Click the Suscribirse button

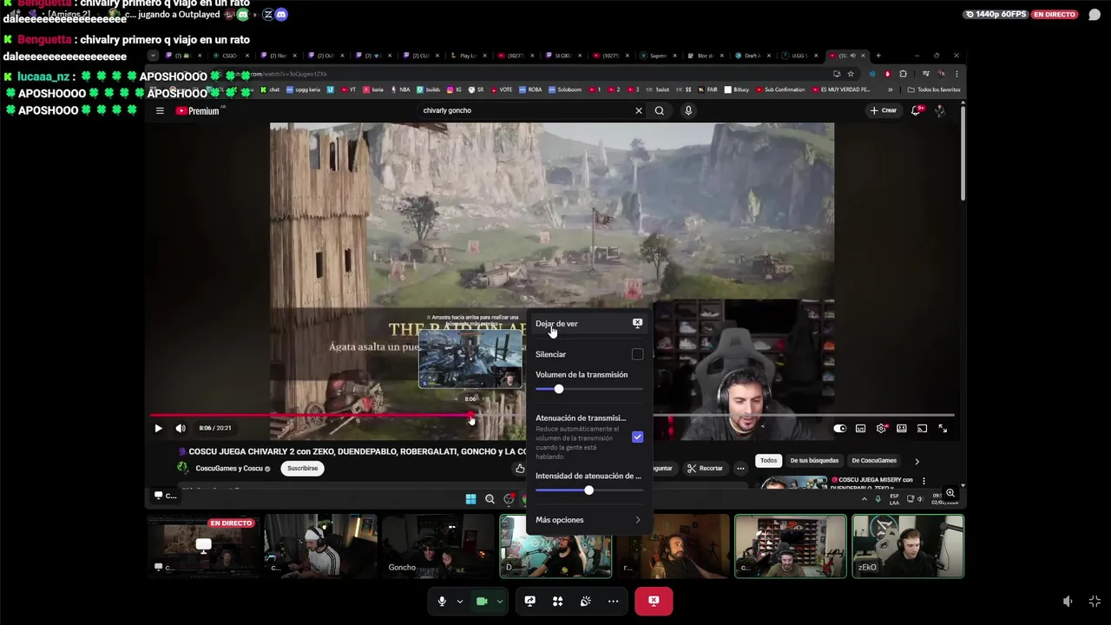click(x=303, y=468)
